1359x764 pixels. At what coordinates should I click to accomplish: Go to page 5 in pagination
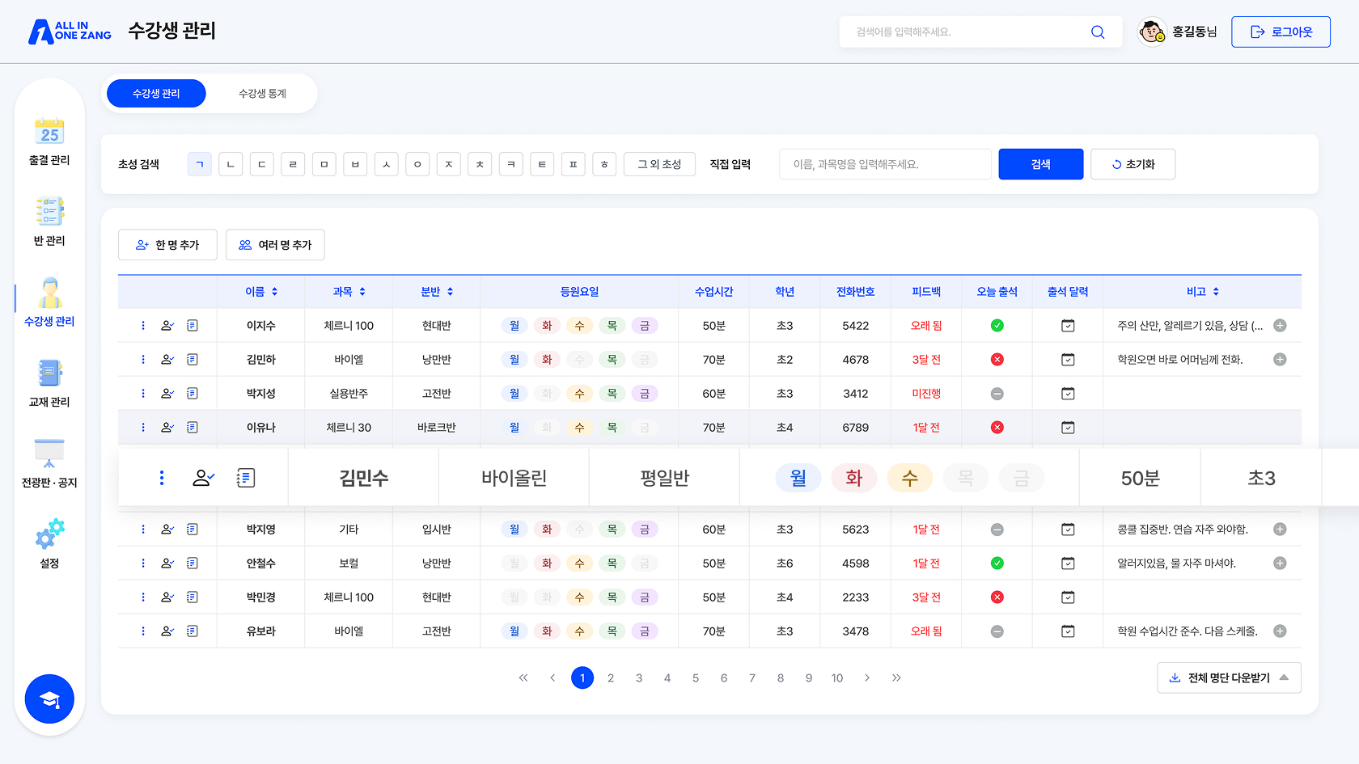click(695, 677)
